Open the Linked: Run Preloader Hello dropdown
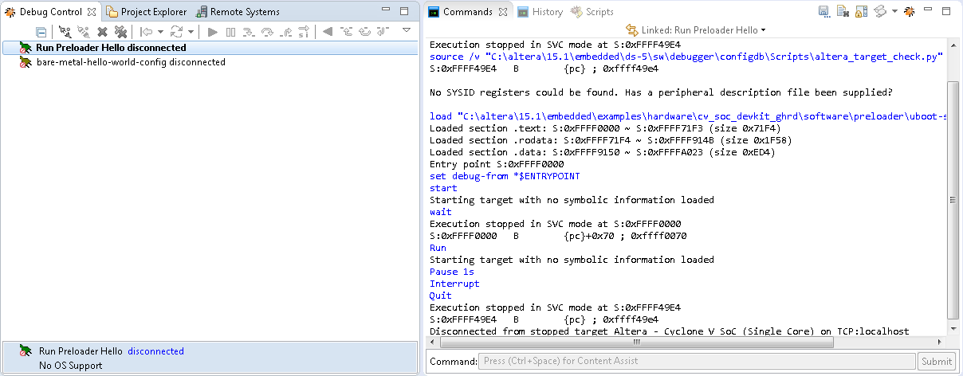The width and height of the screenshot is (963, 376). [695, 30]
